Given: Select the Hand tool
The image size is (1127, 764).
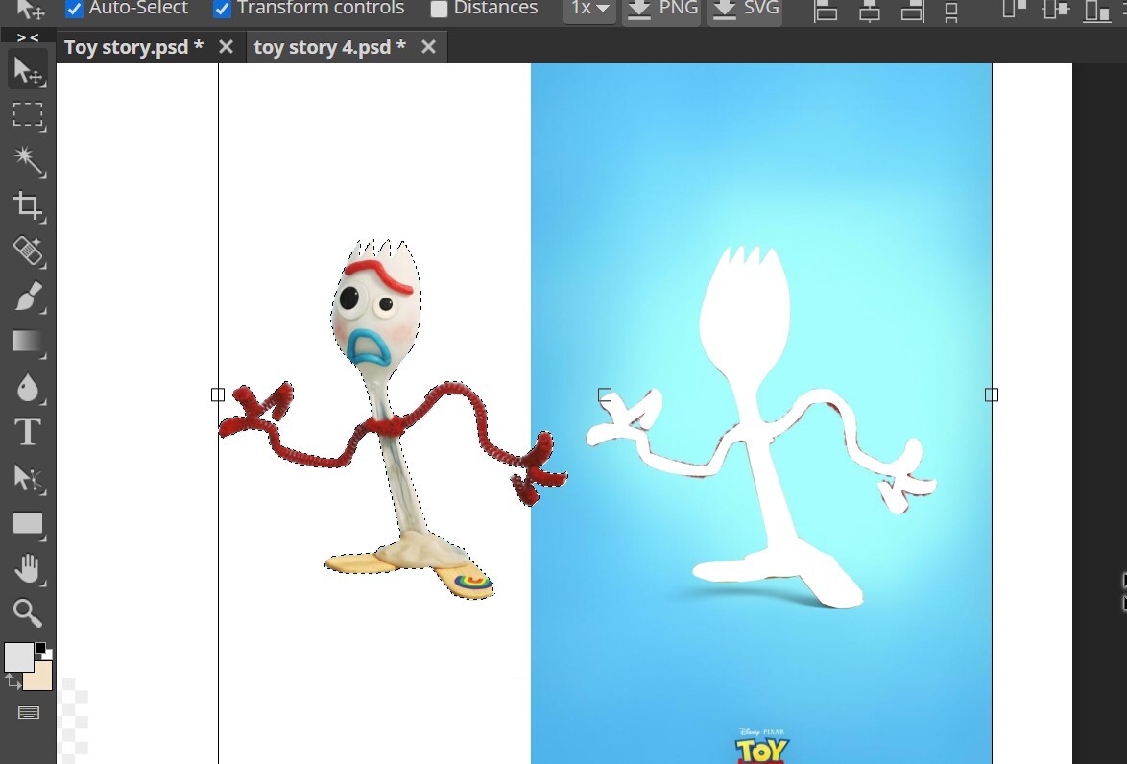Looking at the screenshot, I should (28, 568).
